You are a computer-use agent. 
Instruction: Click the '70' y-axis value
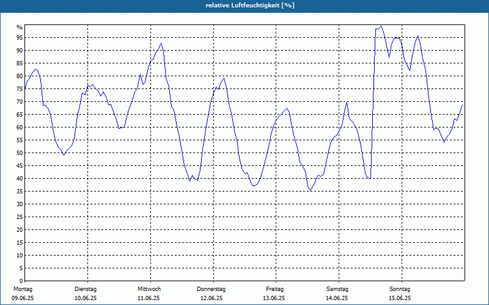pyautogui.click(x=20, y=102)
